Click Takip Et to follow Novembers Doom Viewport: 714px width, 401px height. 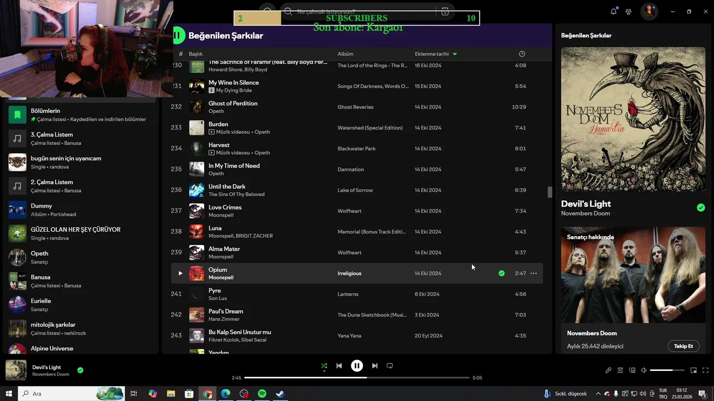pos(683,346)
